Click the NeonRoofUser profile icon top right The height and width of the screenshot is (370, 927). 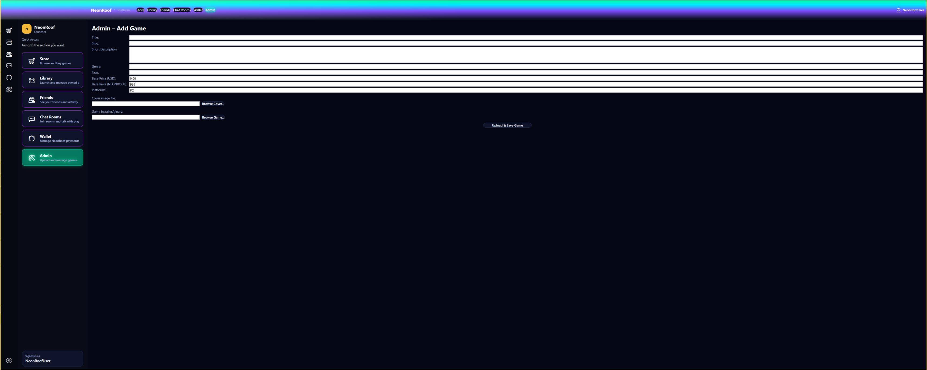[x=898, y=10]
